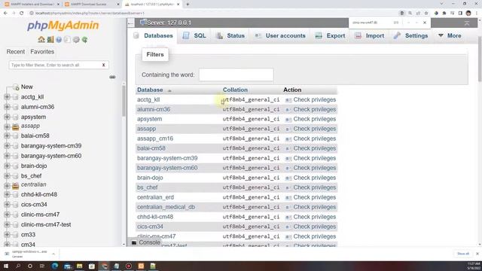Go to the User accounts tab
The image size is (482, 271).
click(280, 35)
